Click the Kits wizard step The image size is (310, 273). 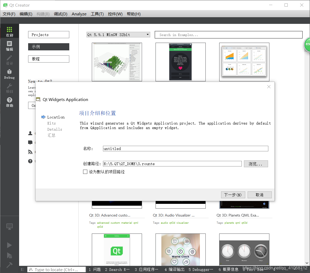(x=51, y=123)
